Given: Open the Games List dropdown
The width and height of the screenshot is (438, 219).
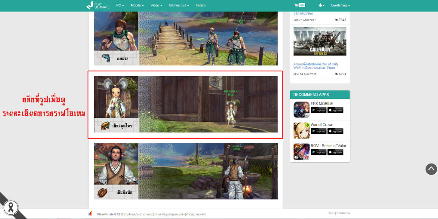Looking at the screenshot, I should (179, 6).
